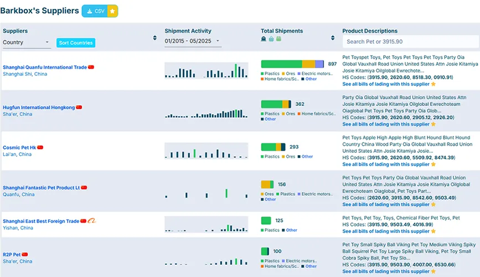The width and height of the screenshot is (480, 277).
Task: Click China flag beside Hugfun International
Action: click(79, 107)
